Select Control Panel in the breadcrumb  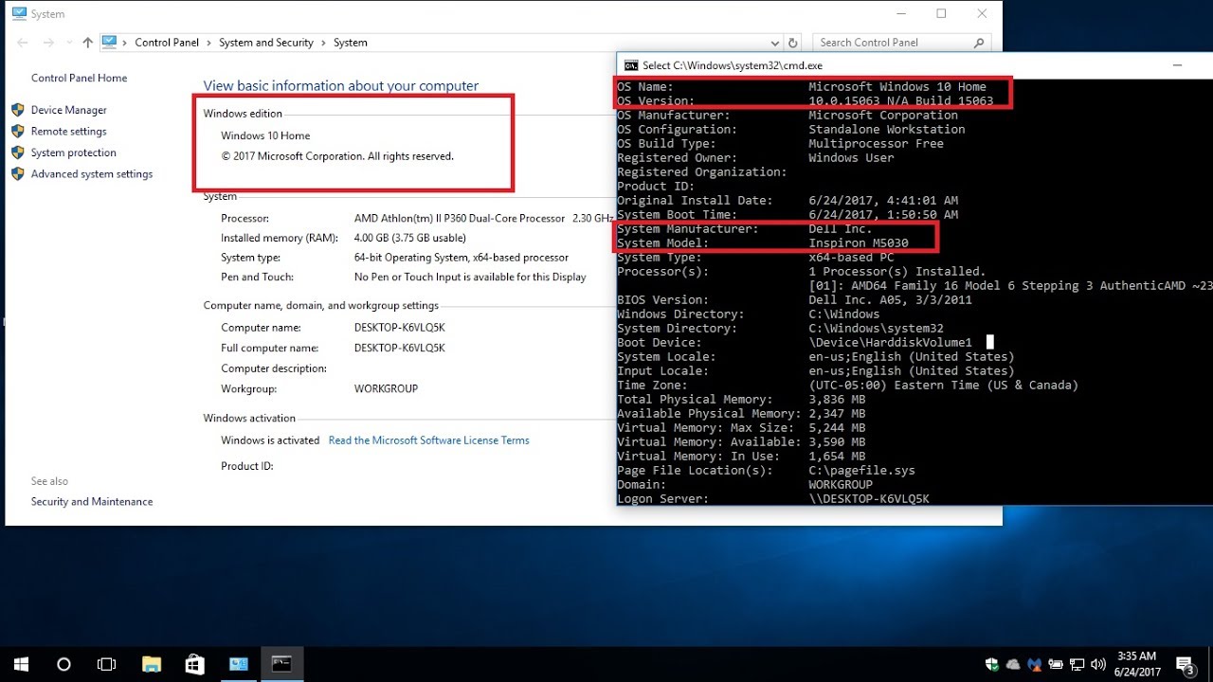pyautogui.click(x=167, y=43)
